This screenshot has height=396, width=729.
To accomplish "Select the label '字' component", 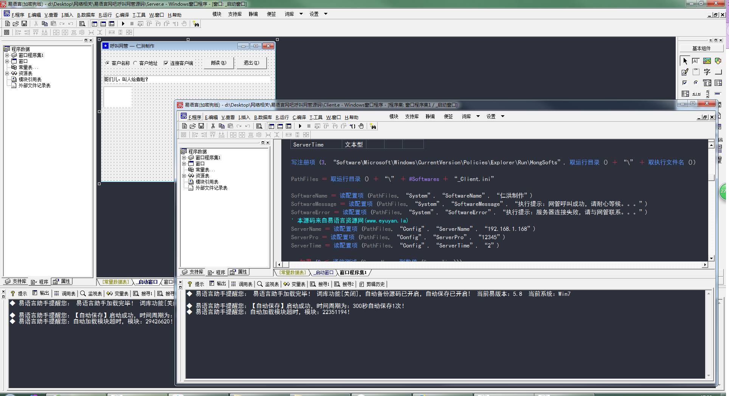I will click(x=707, y=72).
